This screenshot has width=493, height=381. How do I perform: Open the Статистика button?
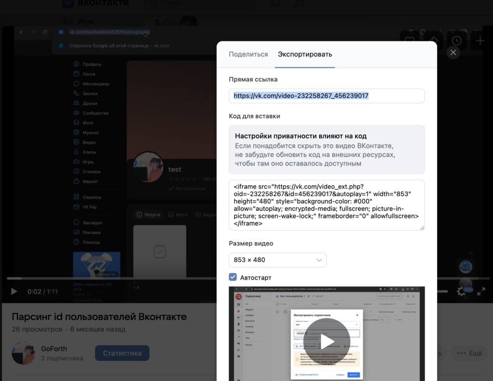(x=122, y=353)
